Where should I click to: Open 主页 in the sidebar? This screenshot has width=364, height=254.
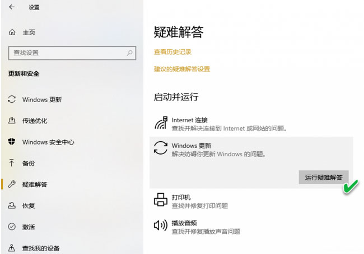pos(29,32)
